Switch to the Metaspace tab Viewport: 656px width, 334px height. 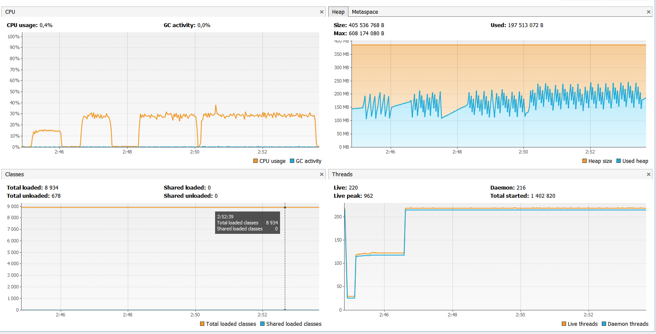tap(365, 12)
